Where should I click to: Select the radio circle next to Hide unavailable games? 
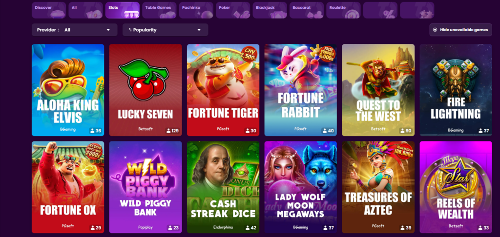pos(435,30)
